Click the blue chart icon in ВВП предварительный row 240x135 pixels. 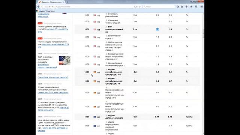[157, 29]
